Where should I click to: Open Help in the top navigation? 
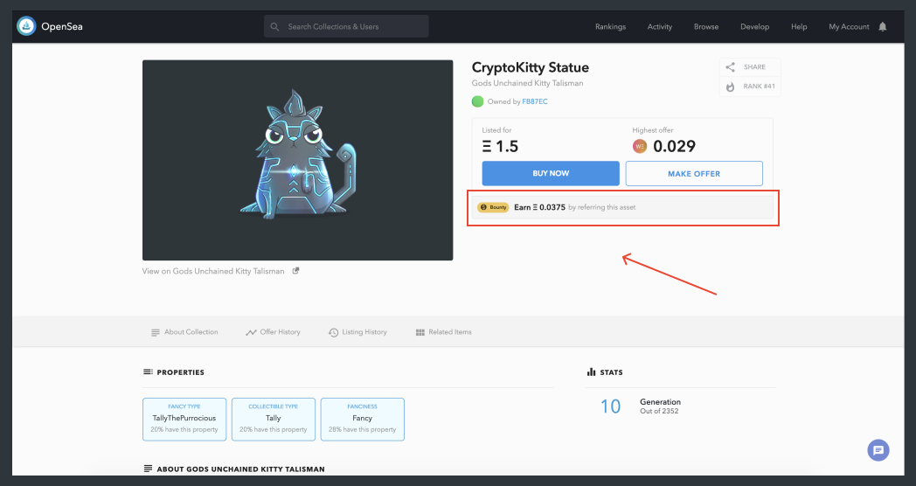799,27
